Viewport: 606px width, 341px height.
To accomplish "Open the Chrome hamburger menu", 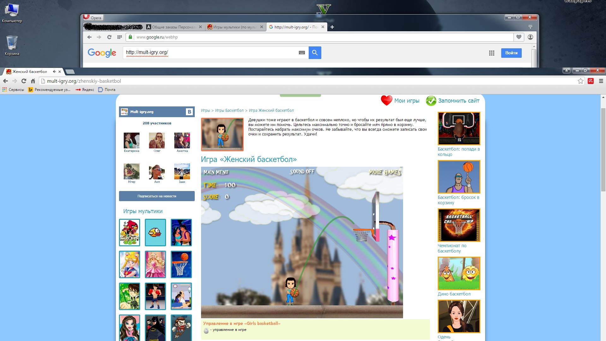I will [x=601, y=81].
